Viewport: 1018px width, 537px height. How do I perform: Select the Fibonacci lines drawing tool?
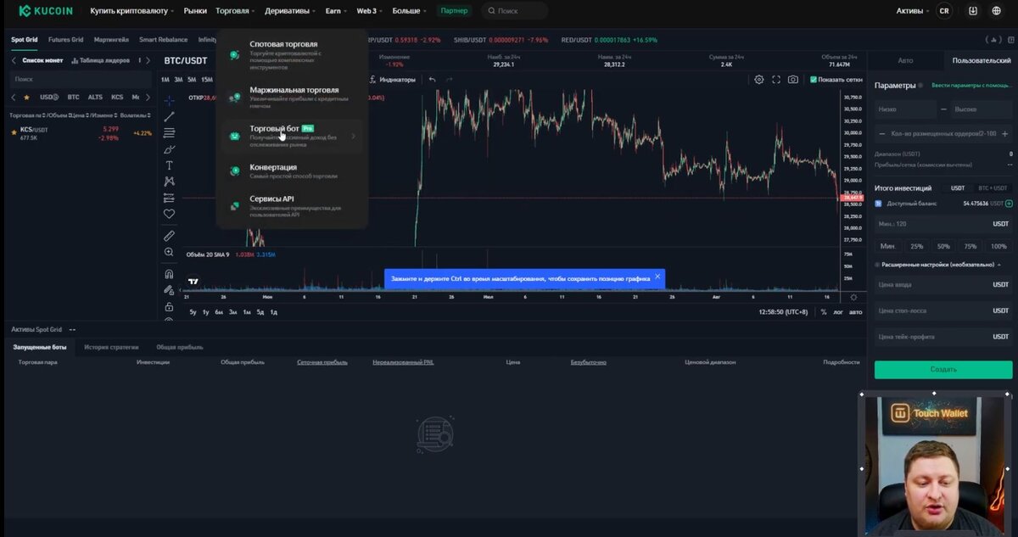click(x=169, y=133)
